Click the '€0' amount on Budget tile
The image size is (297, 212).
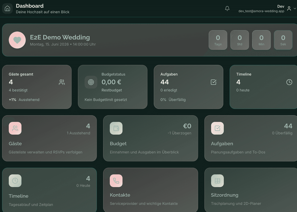(187, 126)
